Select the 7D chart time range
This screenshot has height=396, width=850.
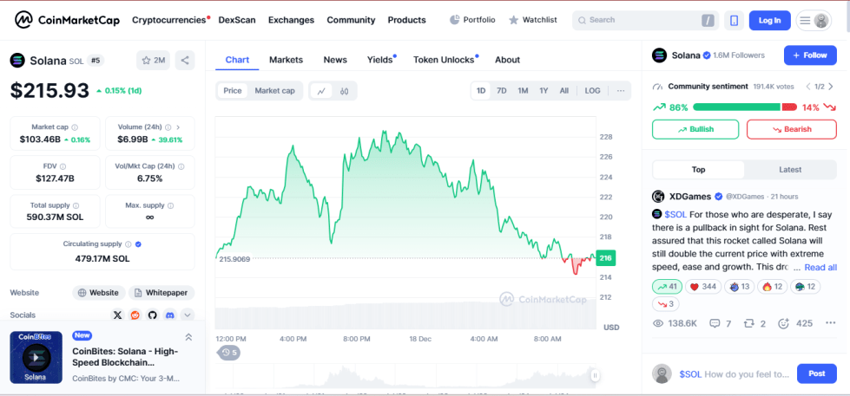502,91
